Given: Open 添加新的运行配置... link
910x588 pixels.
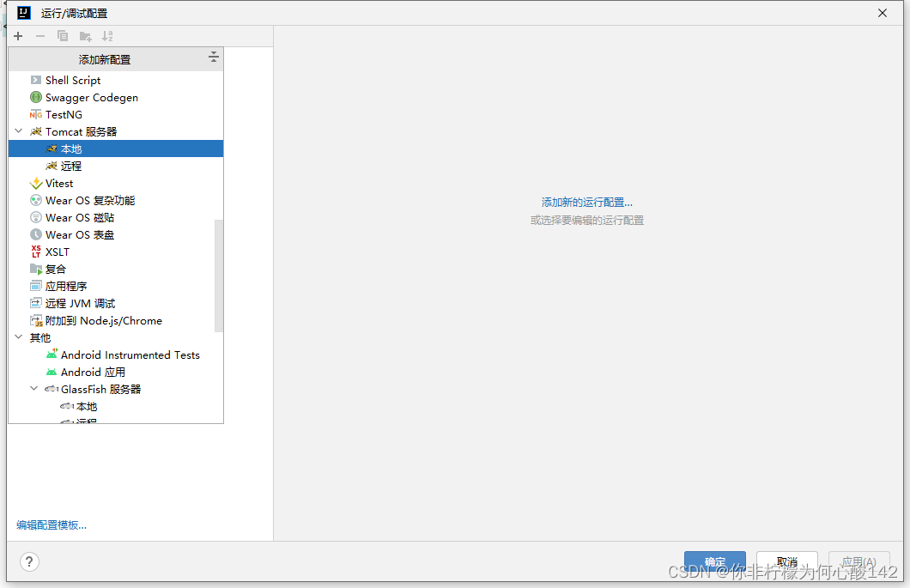Looking at the screenshot, I should [x=586, y=202].
